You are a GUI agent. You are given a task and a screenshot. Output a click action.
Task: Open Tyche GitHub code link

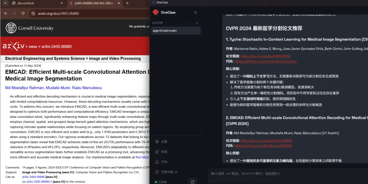(265, 61)
